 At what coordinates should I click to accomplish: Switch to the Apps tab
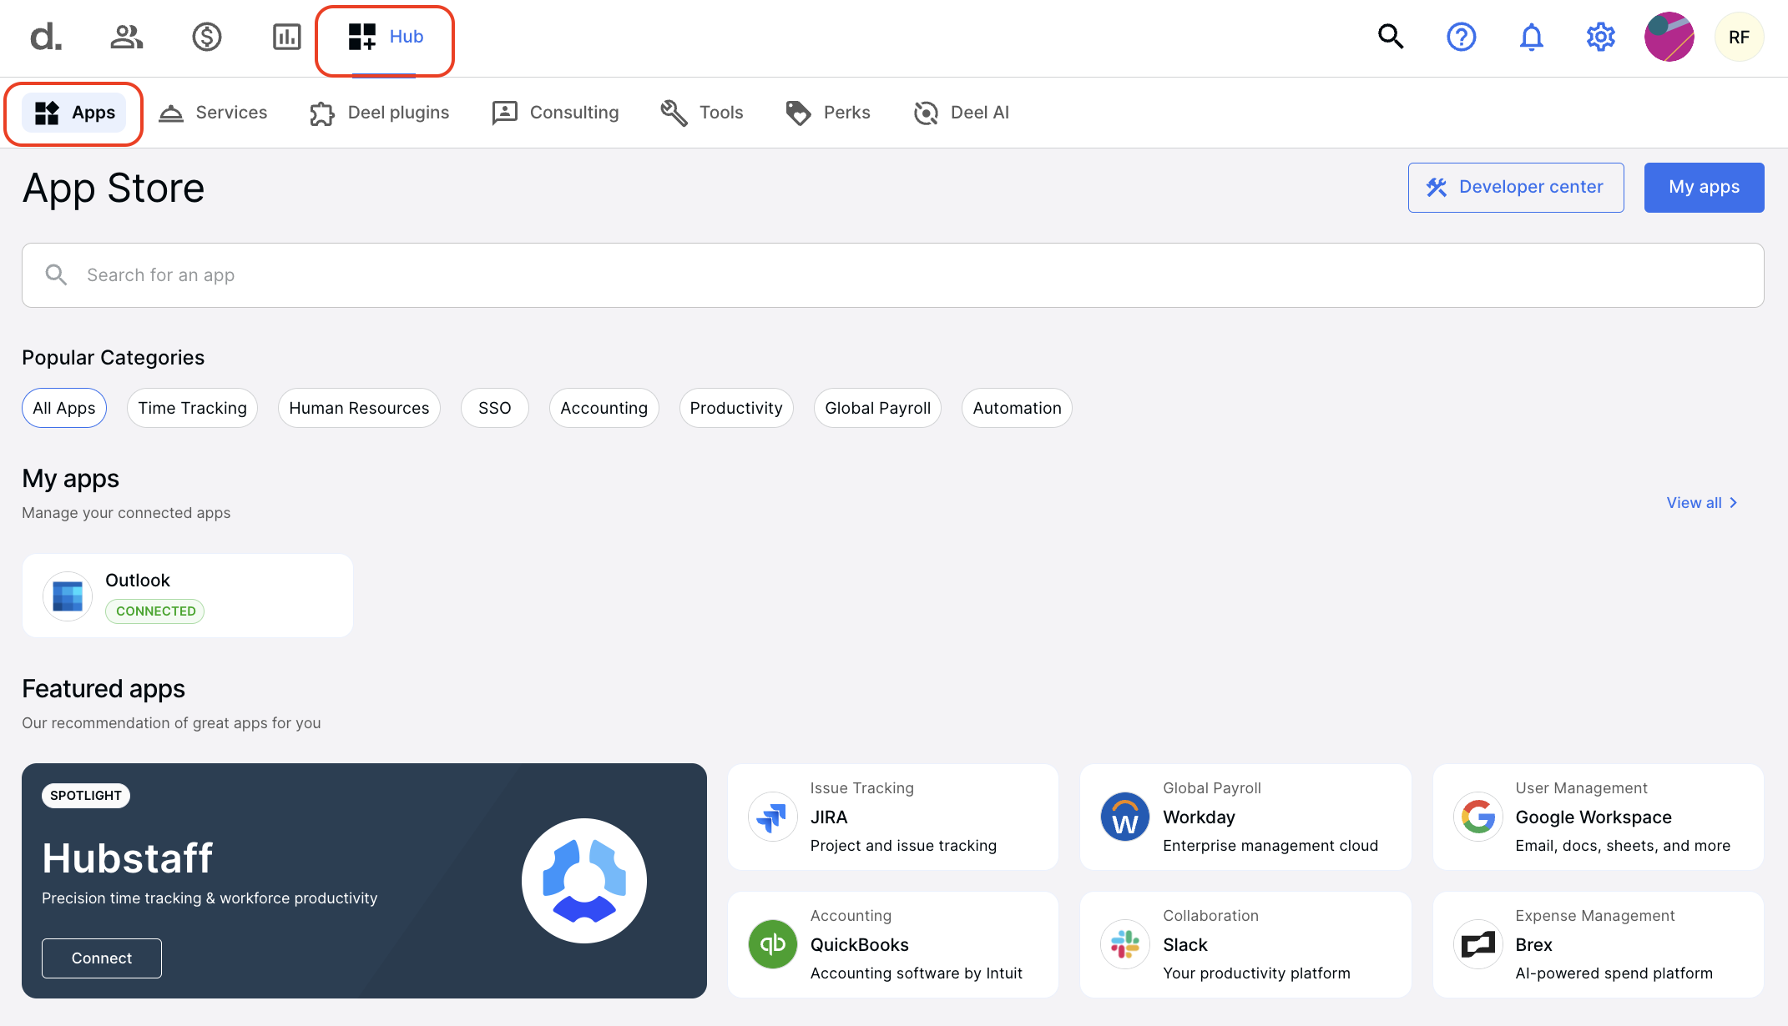coord(74,113)
